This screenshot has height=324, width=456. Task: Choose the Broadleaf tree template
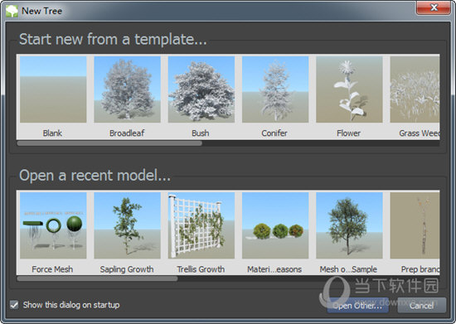pos(127,89)
